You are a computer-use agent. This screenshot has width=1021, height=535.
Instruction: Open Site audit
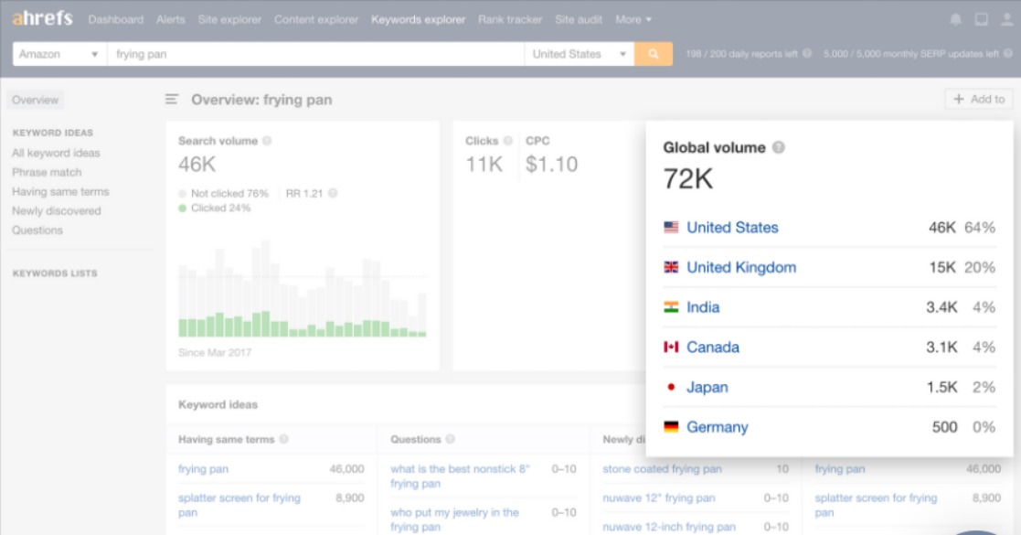tap(579, 19)
